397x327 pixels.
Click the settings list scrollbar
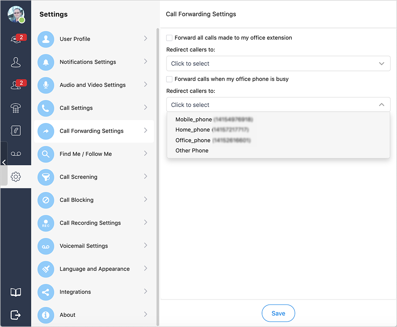click(158, 159)
